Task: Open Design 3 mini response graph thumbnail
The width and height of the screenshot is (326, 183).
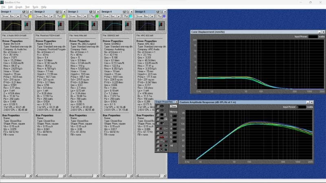Action: click(79, 26)
